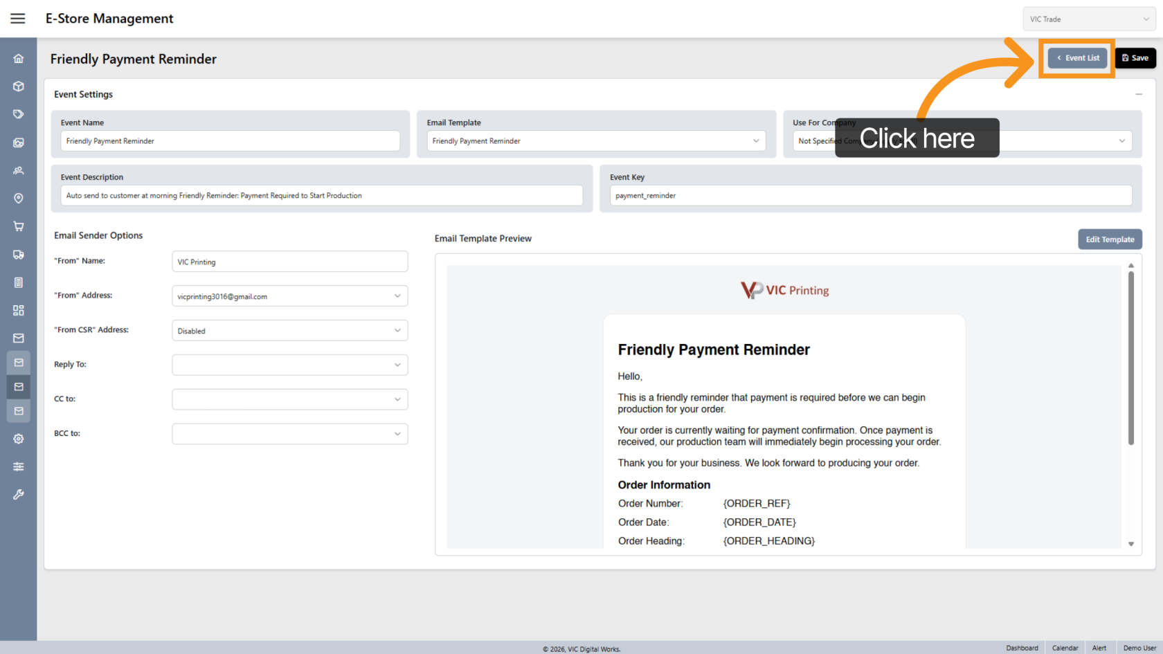
Task: Go back to the Event List
Action: click(x=1077, y=58)
